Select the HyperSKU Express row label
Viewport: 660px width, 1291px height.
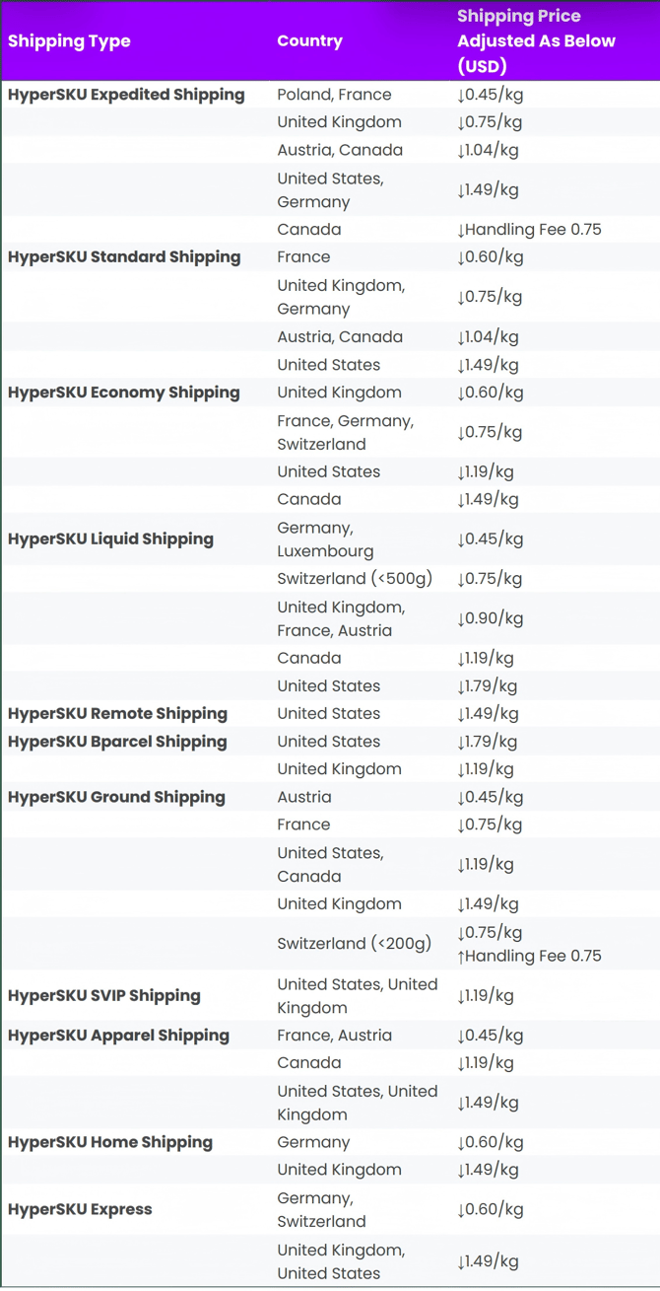tap(80, 1209)
